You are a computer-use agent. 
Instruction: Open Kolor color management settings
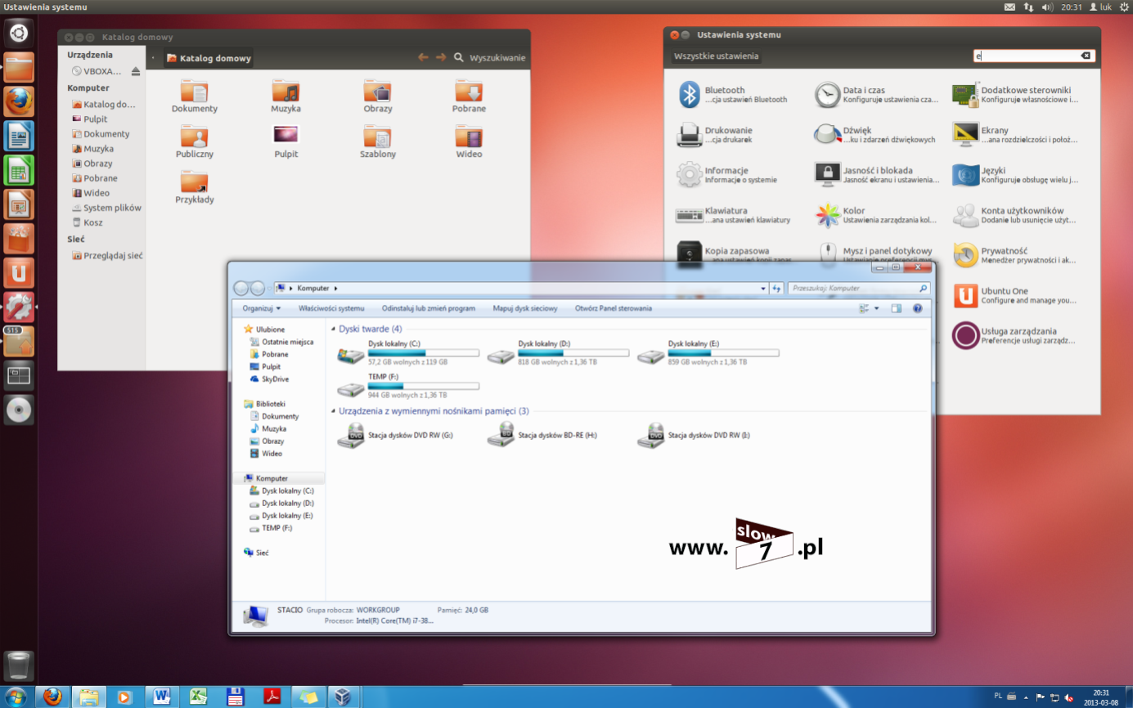click(x=828, y=215)
